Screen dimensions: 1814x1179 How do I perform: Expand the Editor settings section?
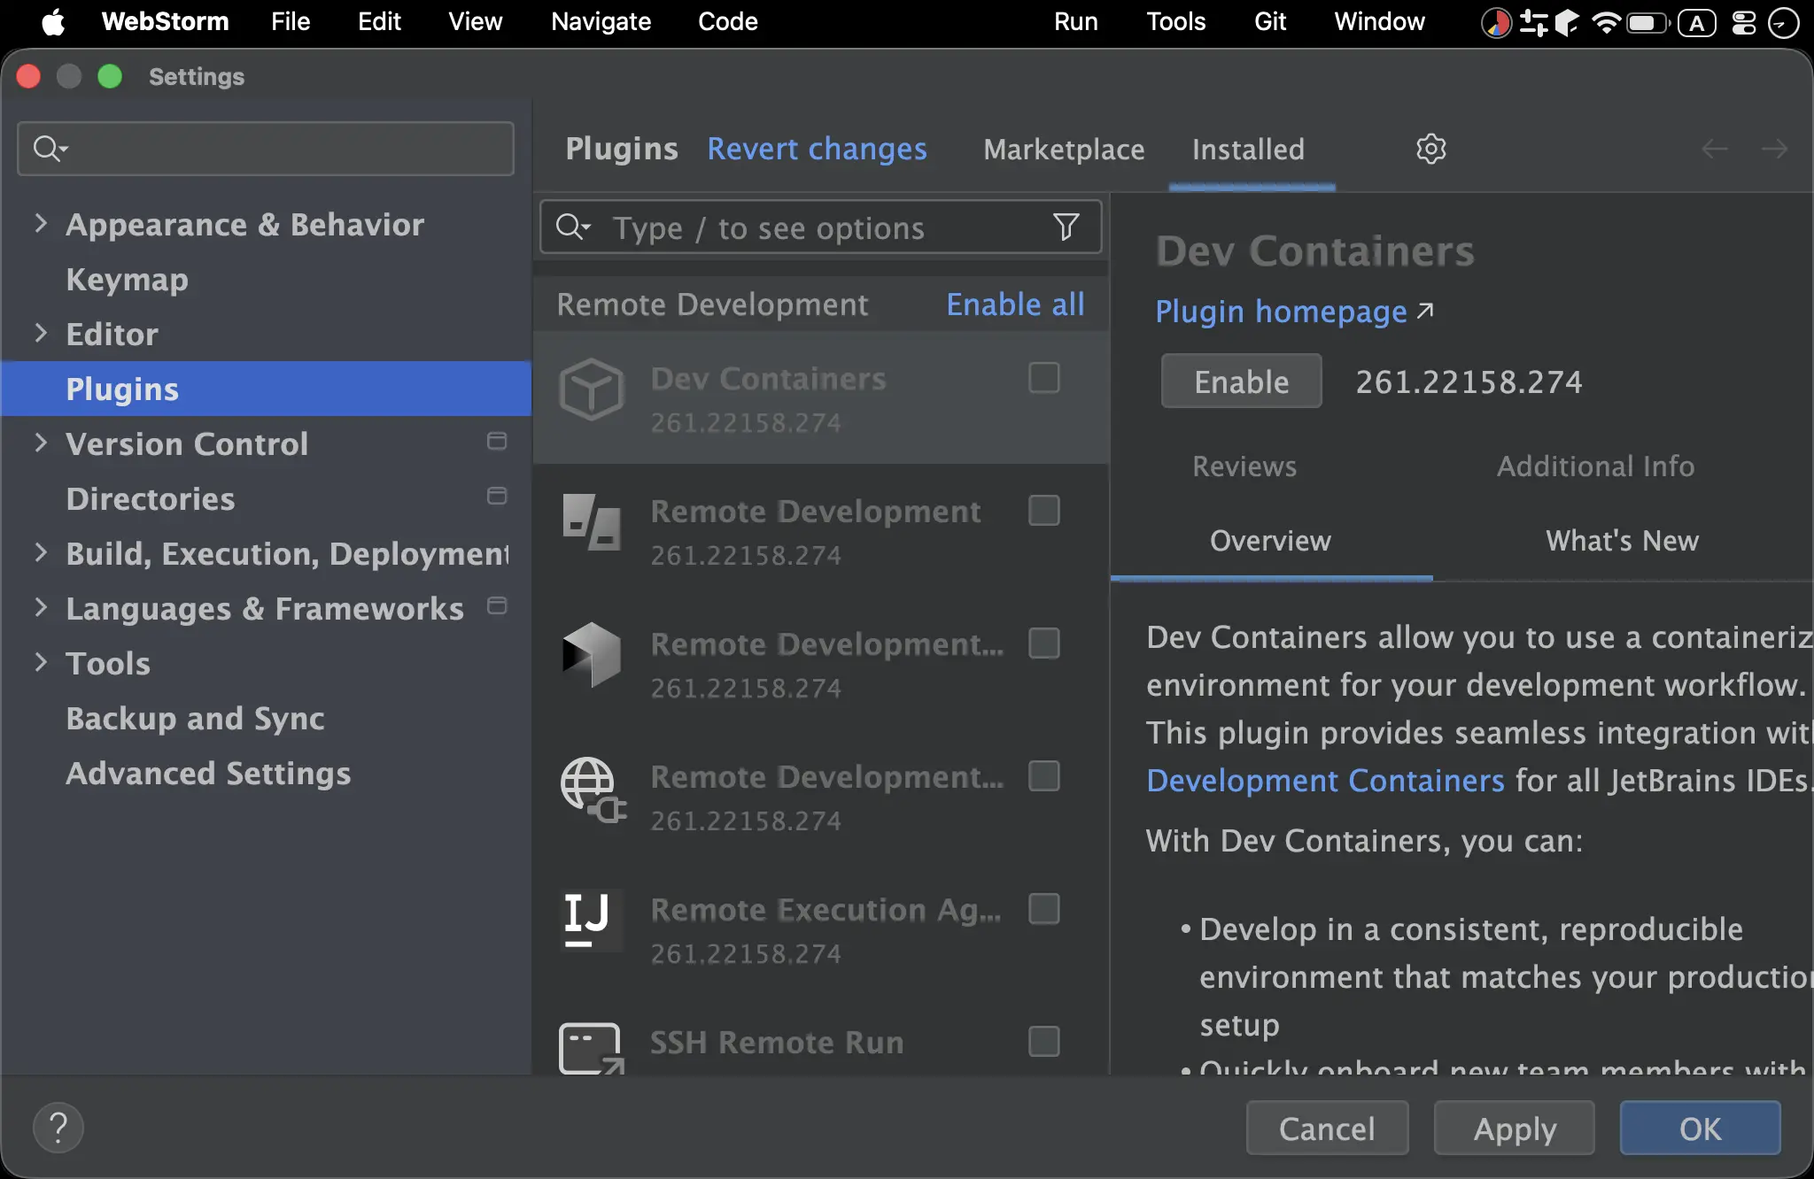coord(41,333)
